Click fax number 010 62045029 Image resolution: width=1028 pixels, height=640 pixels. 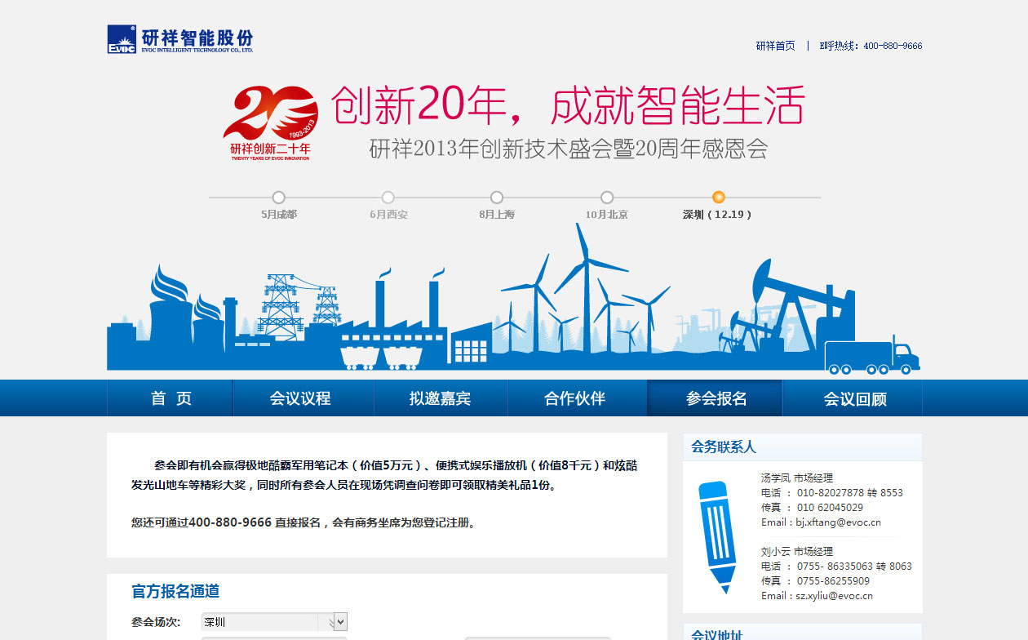click(830, 508)
